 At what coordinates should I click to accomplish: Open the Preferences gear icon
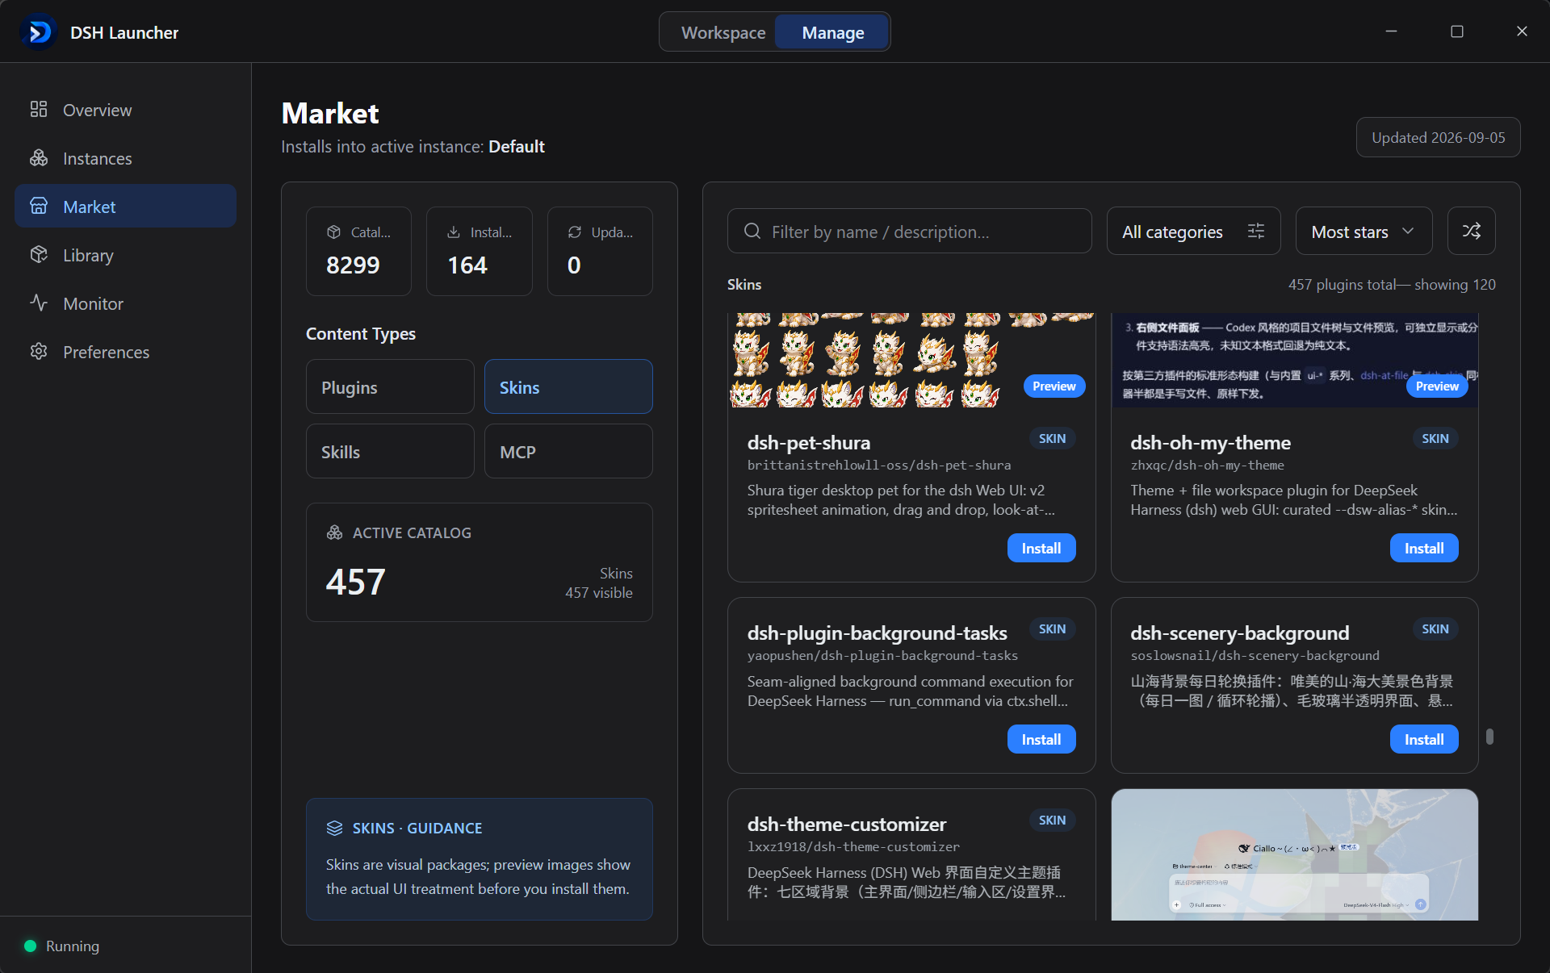click(39, 351)
